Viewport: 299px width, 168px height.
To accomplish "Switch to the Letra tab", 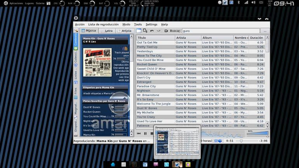I will coord(107,31).
